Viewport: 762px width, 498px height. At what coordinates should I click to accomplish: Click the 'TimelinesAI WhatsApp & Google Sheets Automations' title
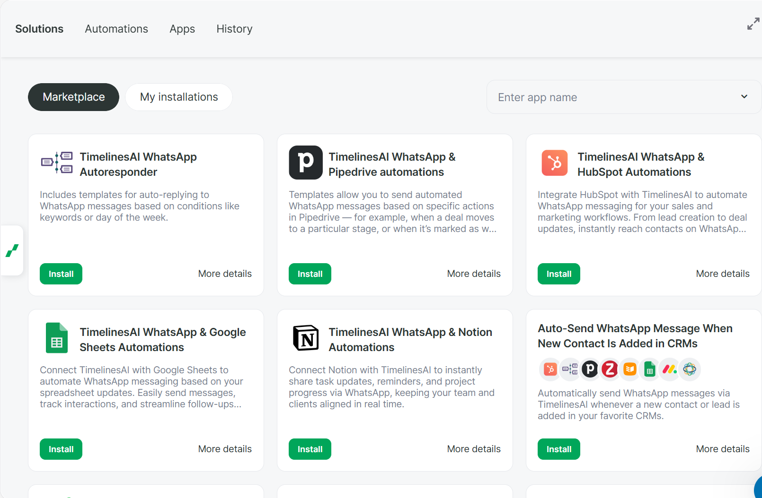[163, 340]
